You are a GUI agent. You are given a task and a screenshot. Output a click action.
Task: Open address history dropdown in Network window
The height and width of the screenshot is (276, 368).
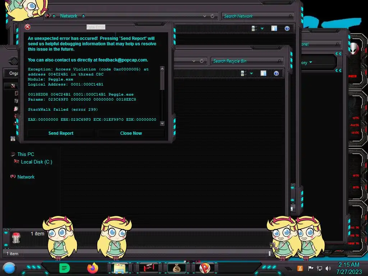[x=204, y=16]
